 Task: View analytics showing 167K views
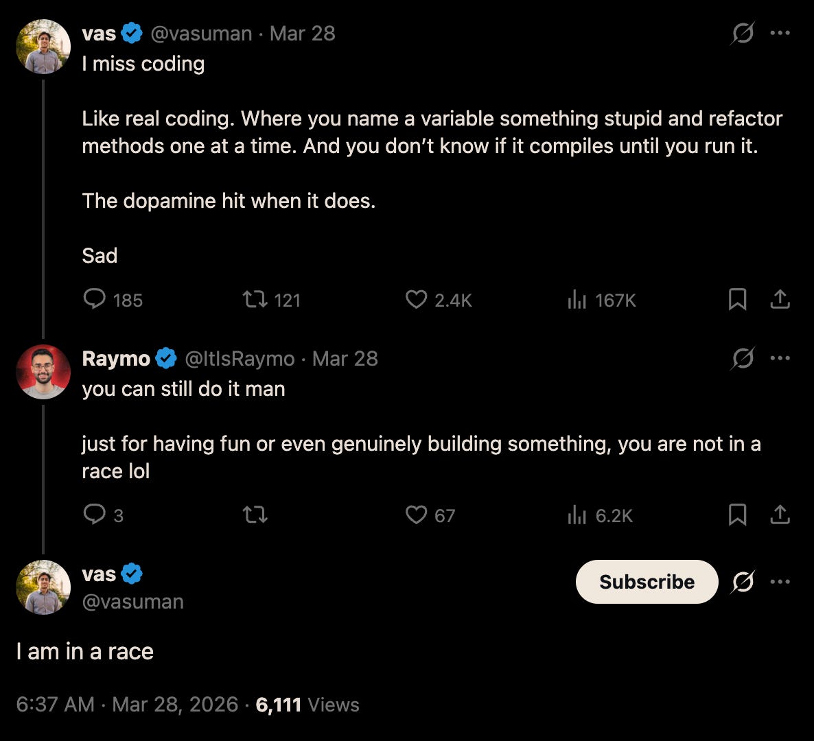coord(577,300)
